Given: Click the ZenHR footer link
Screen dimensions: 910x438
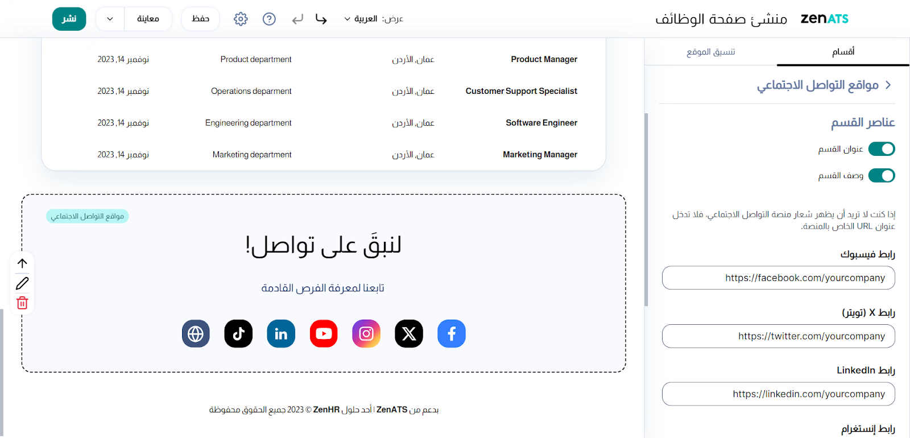Looking at the screenshot, I should (x=326, y=410).
